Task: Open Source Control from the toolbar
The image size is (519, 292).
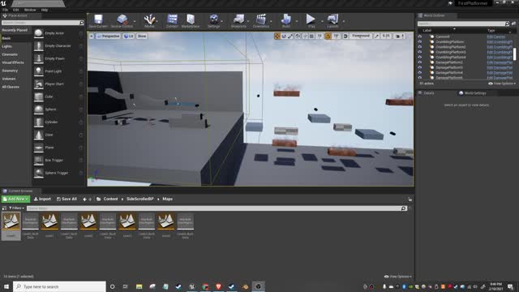Action: pyautogui.click(x=122, y=19)
